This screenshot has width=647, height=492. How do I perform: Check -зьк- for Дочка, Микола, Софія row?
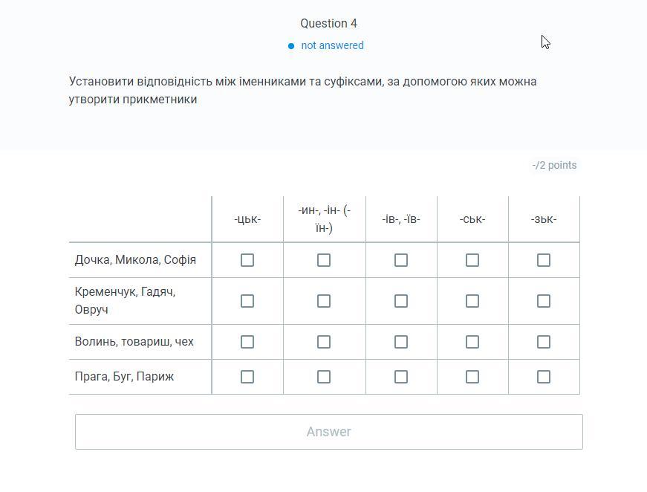pos(544,260)
